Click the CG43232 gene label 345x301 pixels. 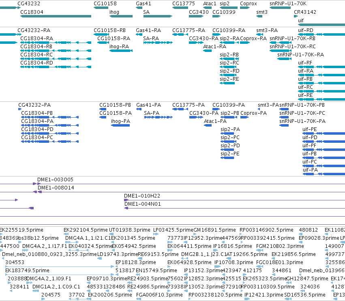point(29,4)
